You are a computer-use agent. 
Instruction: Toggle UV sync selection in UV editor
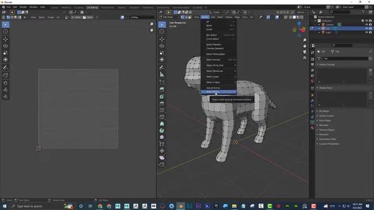pos(4,17)
